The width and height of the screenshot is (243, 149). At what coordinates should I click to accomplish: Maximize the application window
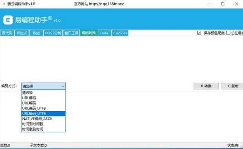pyautogui.click(x=223, y=4)
